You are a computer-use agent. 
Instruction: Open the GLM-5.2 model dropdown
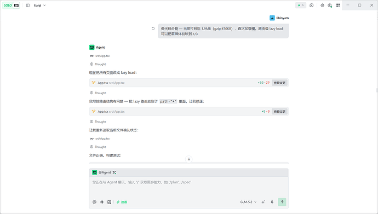tap(248, 202)
